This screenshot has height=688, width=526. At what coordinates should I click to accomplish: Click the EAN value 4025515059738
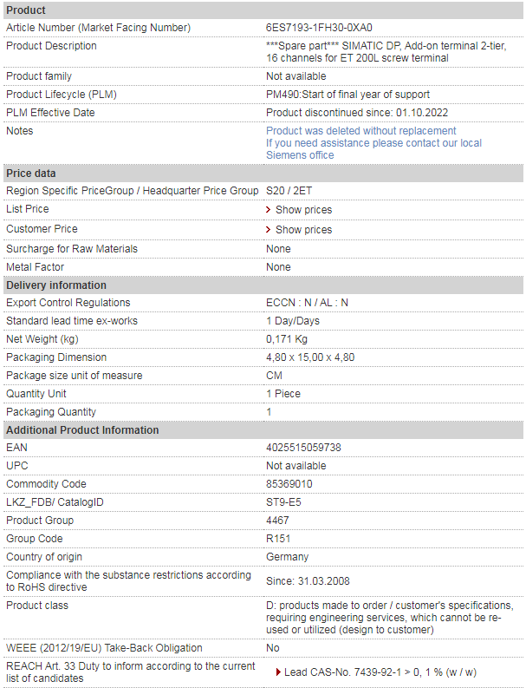coord(303,448)
